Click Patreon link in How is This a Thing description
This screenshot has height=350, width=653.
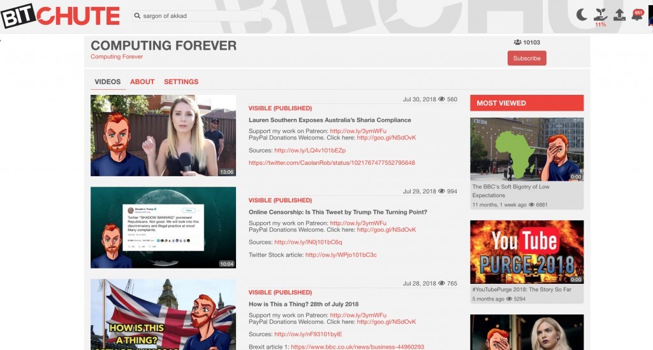[x=358, y=315]
